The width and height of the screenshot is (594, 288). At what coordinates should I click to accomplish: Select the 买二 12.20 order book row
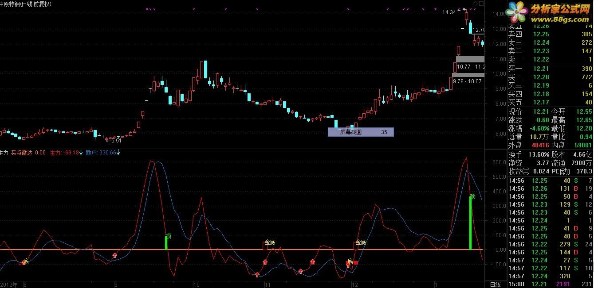point(550,77)
